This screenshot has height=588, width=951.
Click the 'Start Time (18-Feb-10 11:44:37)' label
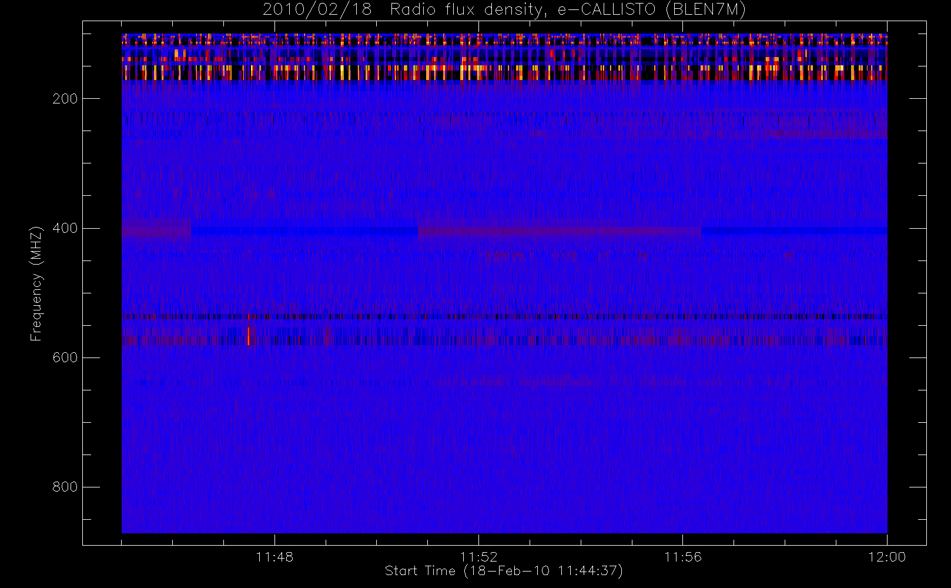pos(504,571)
